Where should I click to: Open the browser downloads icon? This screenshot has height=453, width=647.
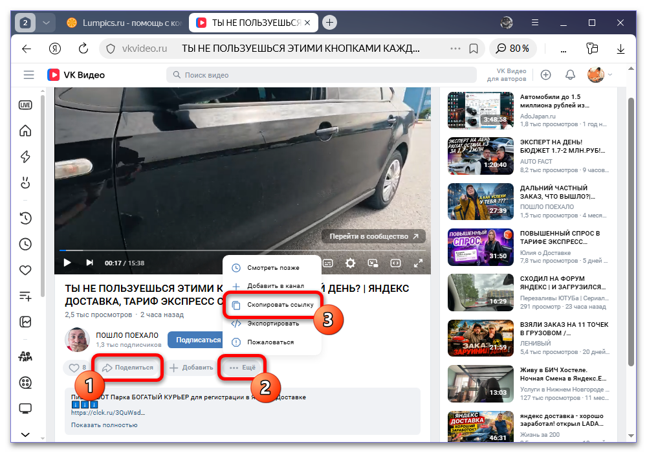620,49
